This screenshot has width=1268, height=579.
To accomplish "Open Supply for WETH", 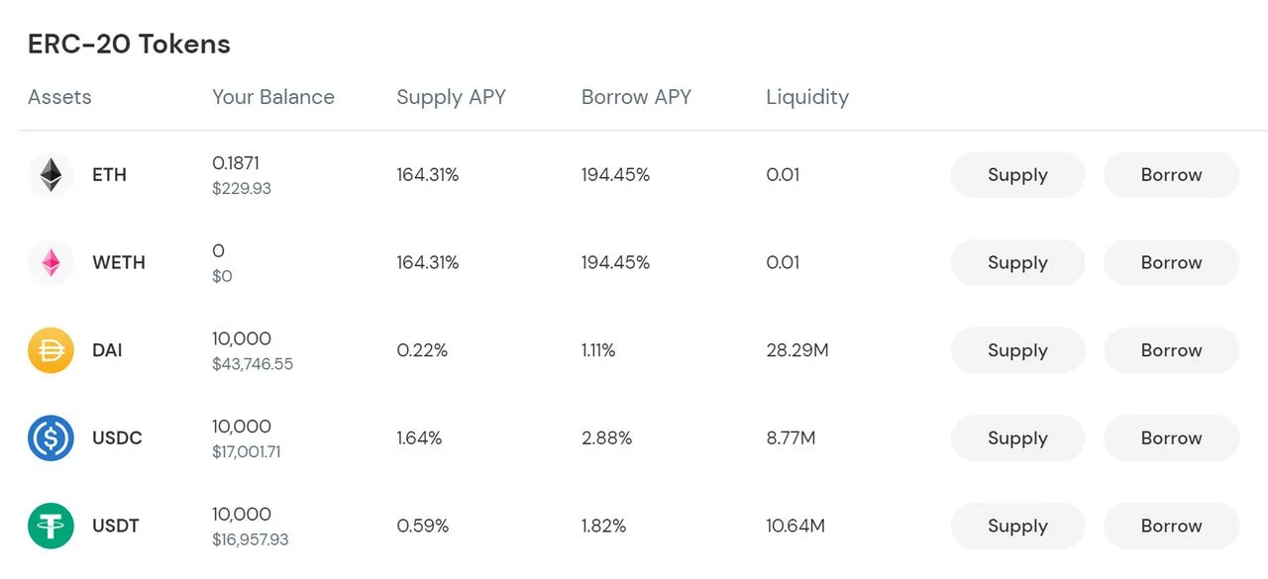I will 1017,262.
